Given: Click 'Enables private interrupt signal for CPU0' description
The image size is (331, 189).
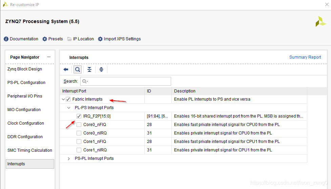Looking at the screenshot, I should coord(223,133).
